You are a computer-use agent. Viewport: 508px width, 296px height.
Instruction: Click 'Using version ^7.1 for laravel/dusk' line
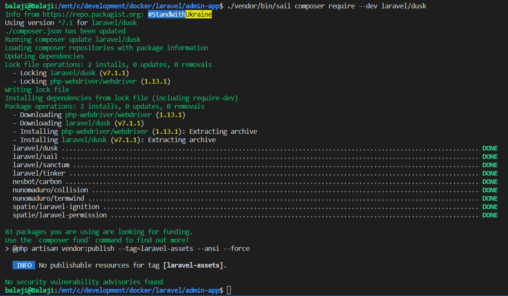(x=71, y=23)
